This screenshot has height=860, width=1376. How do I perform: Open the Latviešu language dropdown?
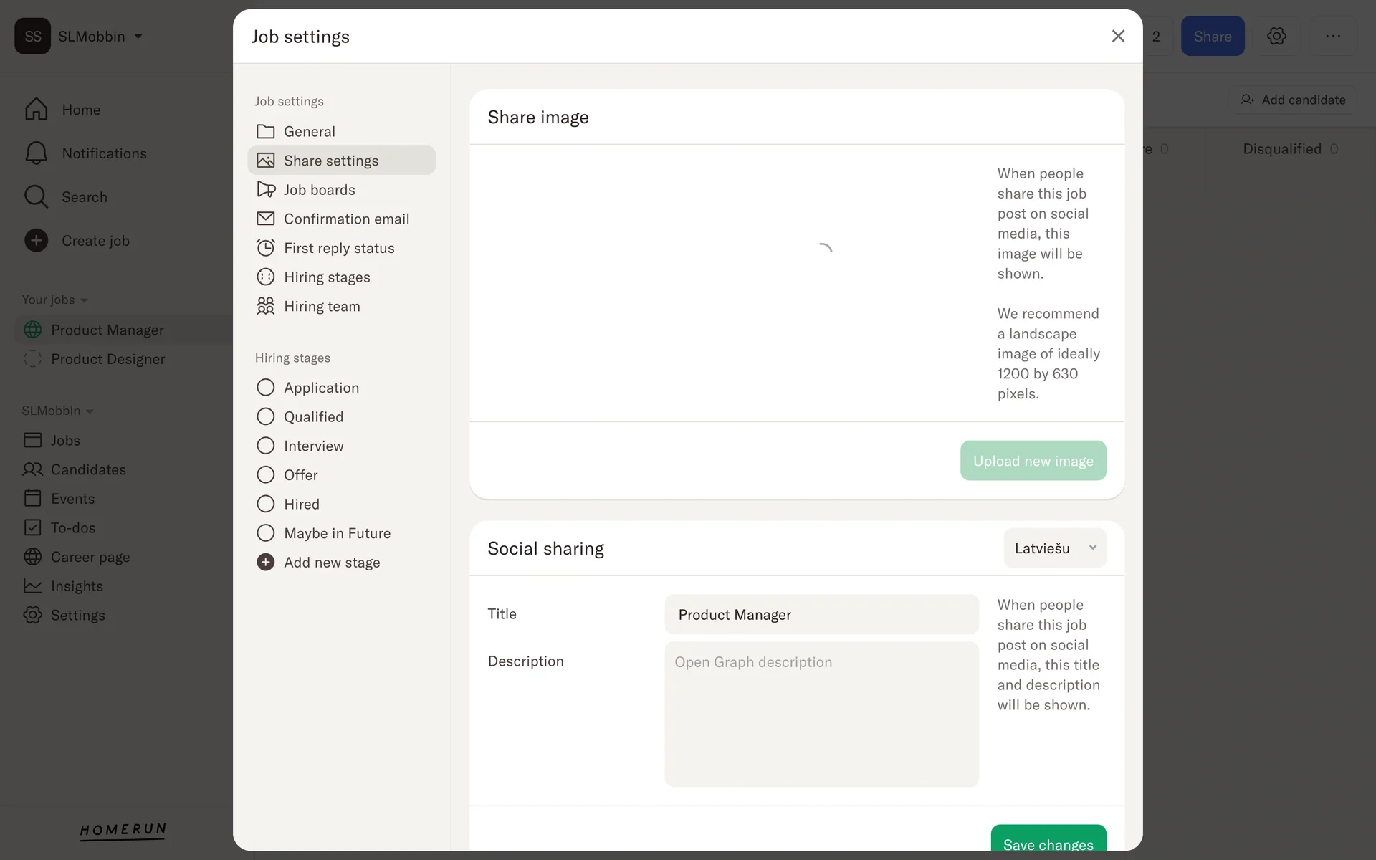[1054, 548]
